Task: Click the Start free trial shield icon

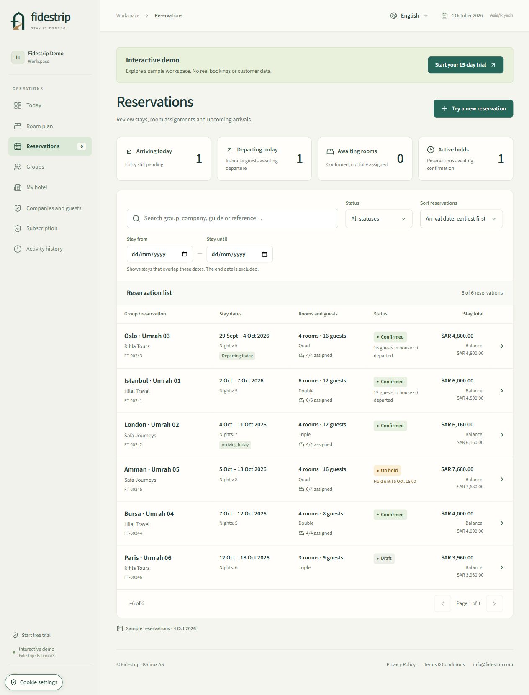Action: [x=15, y=635]
